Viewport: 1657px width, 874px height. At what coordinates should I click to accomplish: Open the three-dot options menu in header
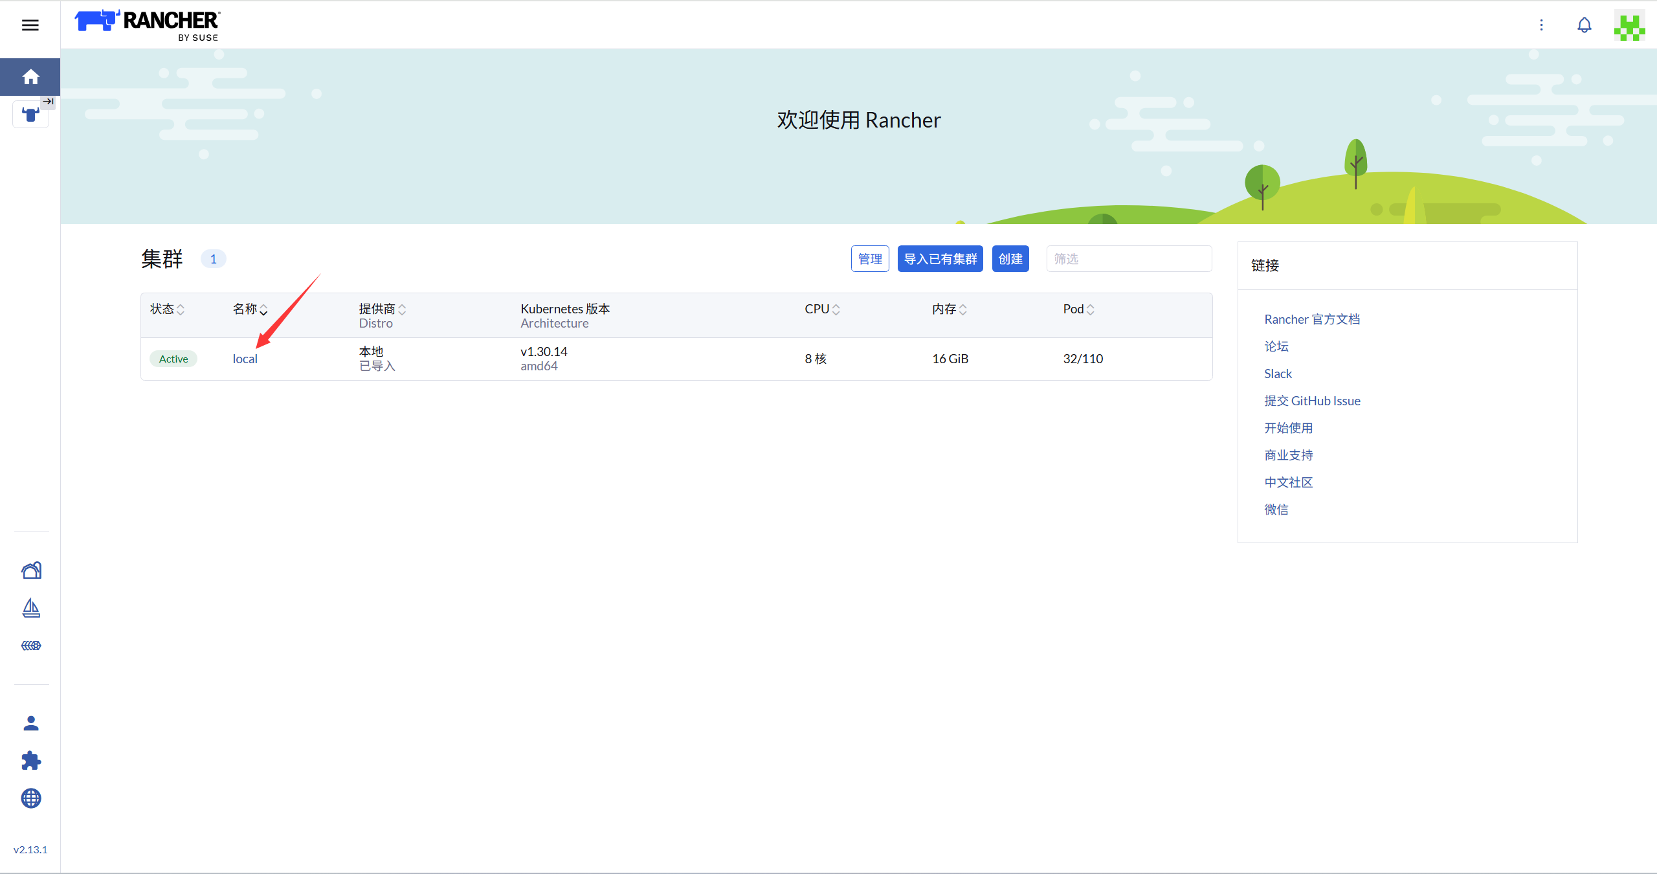point(1541,25)
